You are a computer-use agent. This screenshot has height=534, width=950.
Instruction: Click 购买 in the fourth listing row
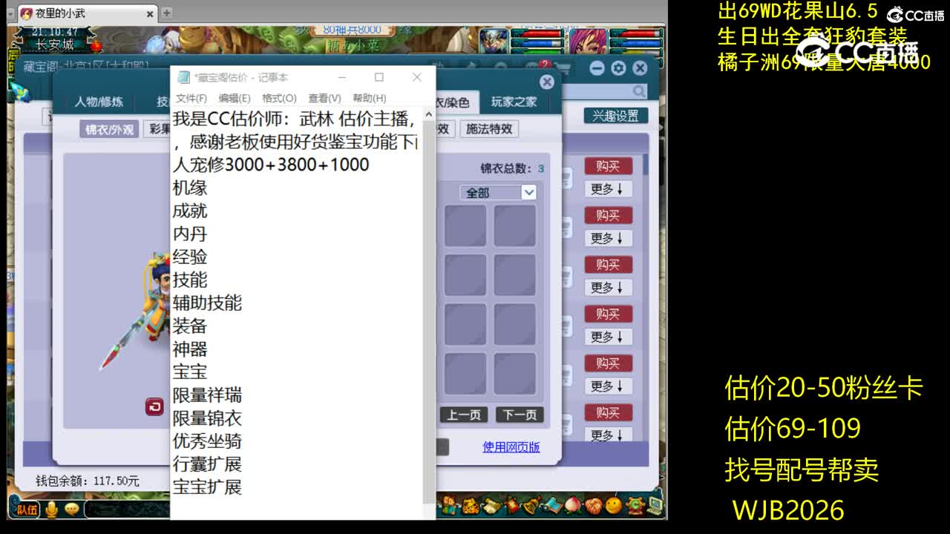tap(608, 314)
